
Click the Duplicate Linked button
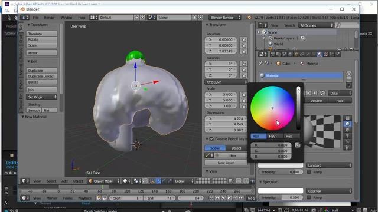click(41, 76)
